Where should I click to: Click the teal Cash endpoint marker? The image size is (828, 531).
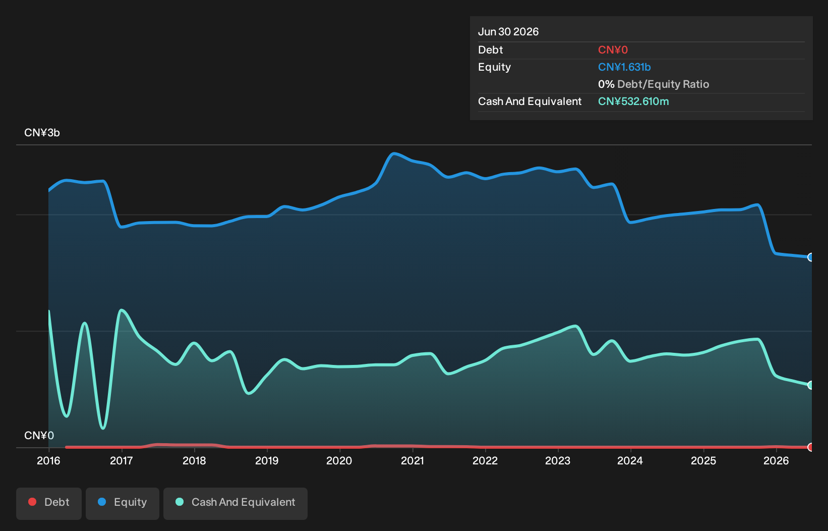click(811, 385)
